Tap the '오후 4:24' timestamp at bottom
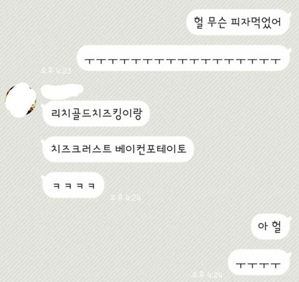 point(207,275)
